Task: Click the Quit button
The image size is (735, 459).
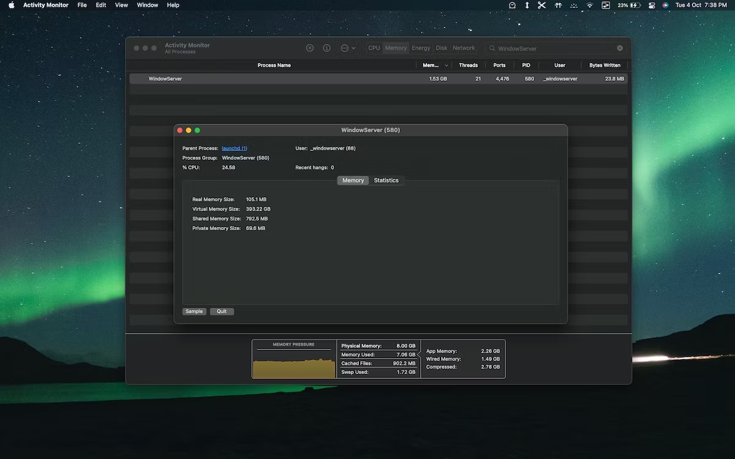Action: pos(222,312)
